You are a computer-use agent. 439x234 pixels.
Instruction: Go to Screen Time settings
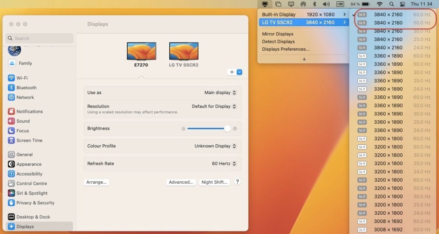tap(29, 140)
